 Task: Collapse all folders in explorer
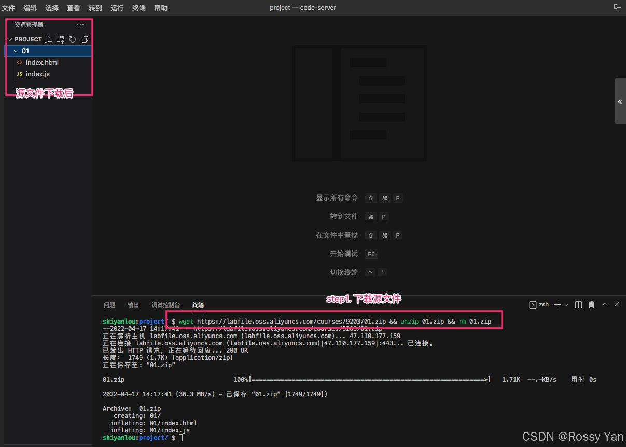click(85, 39)
